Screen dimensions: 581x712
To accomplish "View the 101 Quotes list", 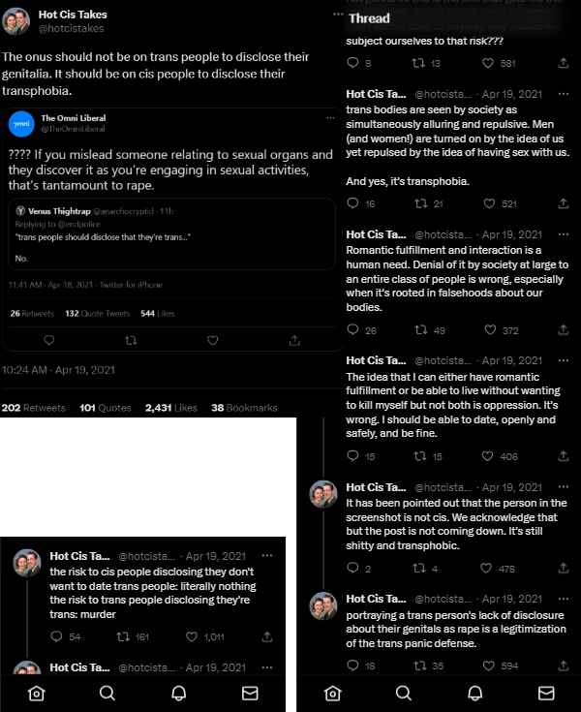I will (105, 408).
